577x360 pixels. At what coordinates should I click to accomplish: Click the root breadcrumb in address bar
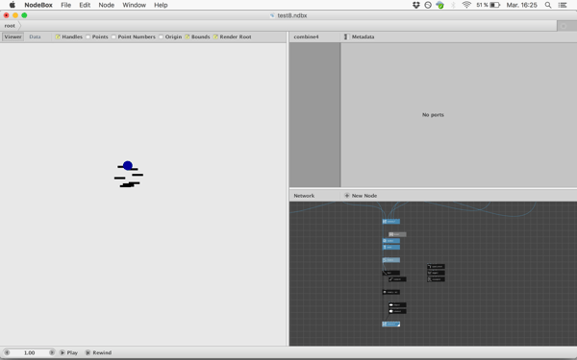[10, 26]
